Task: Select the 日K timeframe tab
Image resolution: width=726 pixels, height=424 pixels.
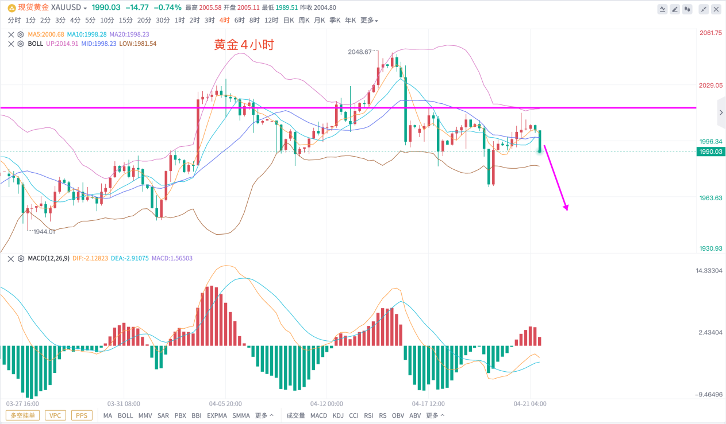Action: (x=289, y=20)
